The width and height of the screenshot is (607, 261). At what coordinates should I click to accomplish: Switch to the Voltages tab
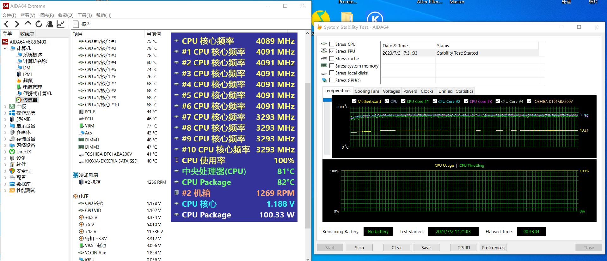coord(391,91)
